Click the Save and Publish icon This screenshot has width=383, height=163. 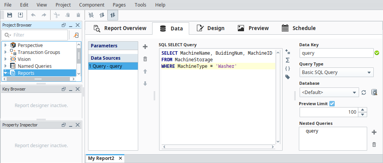point(20,15)
